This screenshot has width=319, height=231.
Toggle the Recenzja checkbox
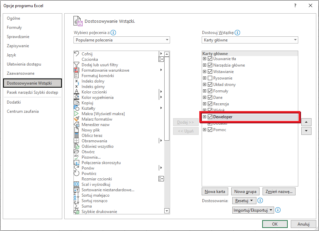[210, 104]
